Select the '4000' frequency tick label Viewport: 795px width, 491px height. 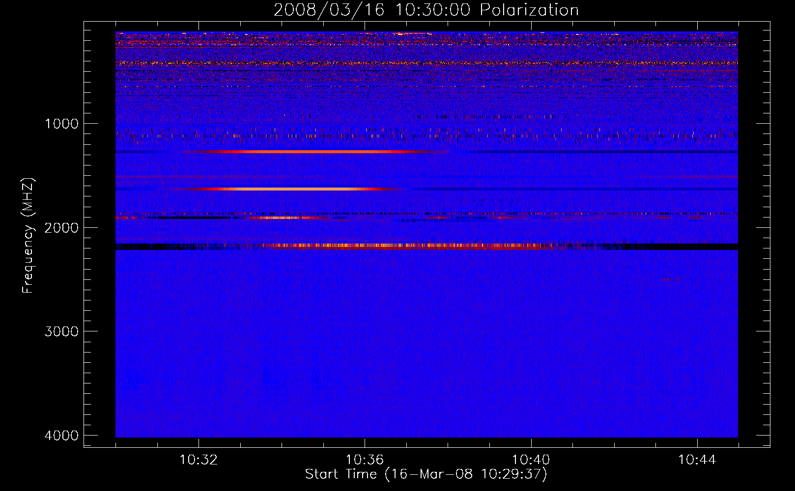61,436
